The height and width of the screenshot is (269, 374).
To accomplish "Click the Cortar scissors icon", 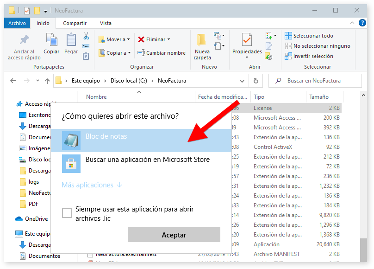I will (x=86, y=36).
